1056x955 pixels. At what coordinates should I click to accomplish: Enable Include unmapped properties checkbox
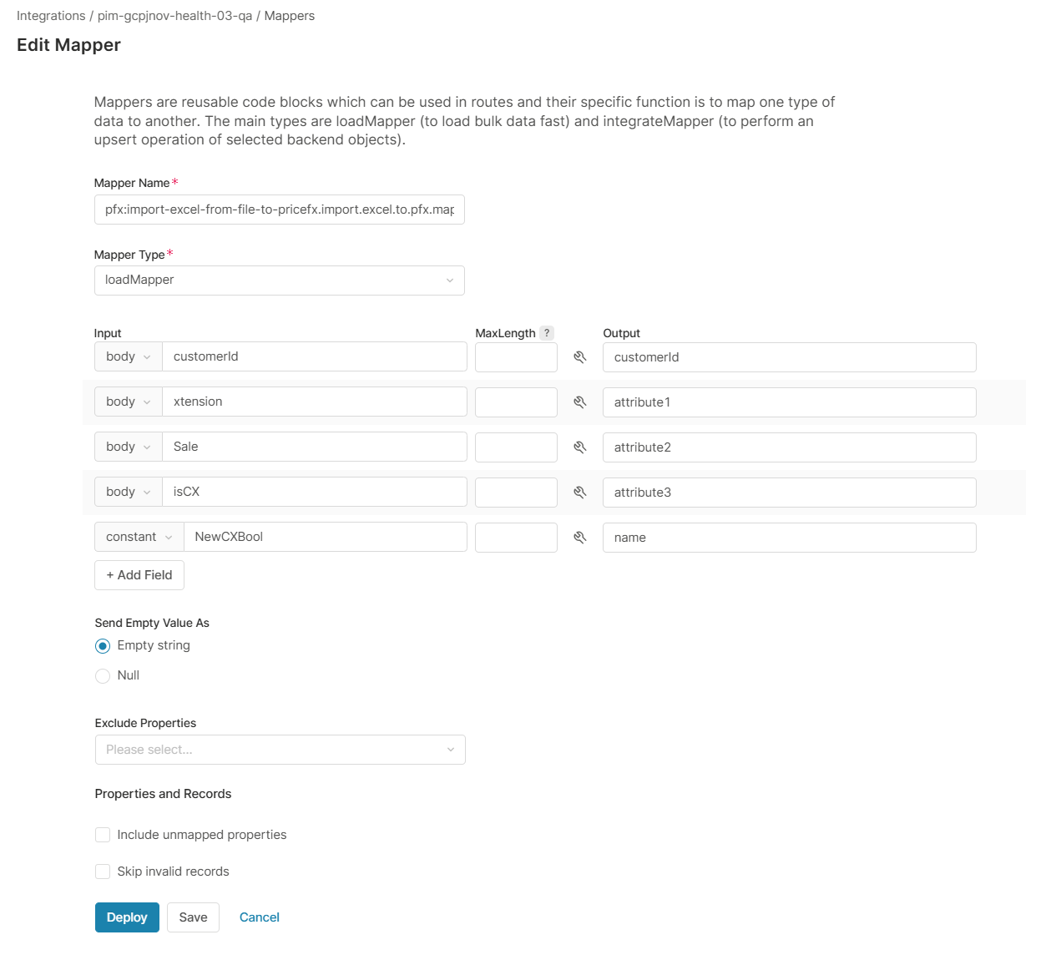103,835
